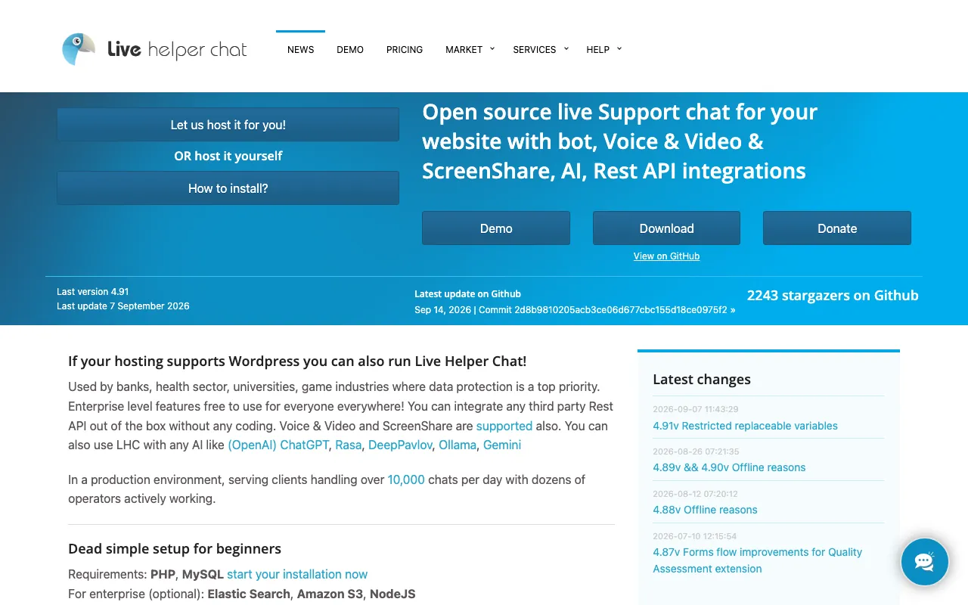Click '2243 stargazers on Github' text

(833, 296)
